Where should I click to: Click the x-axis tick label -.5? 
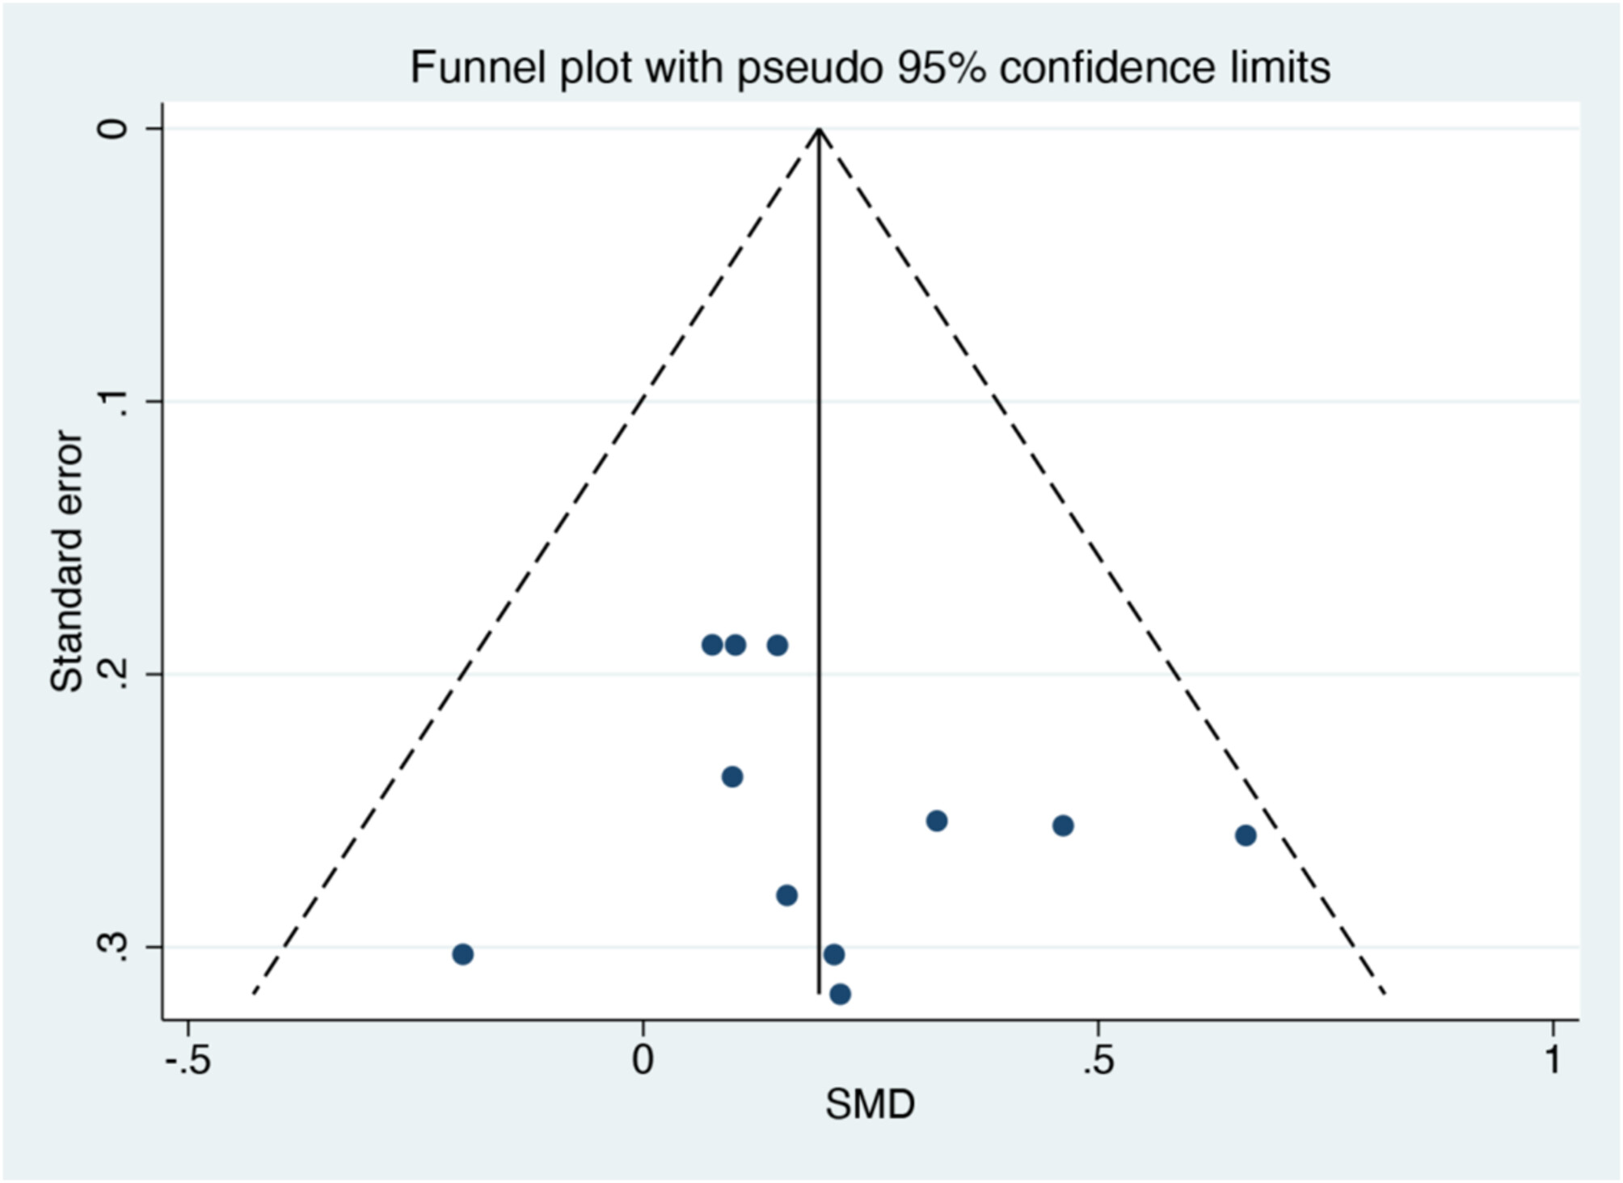[188, 1059]
